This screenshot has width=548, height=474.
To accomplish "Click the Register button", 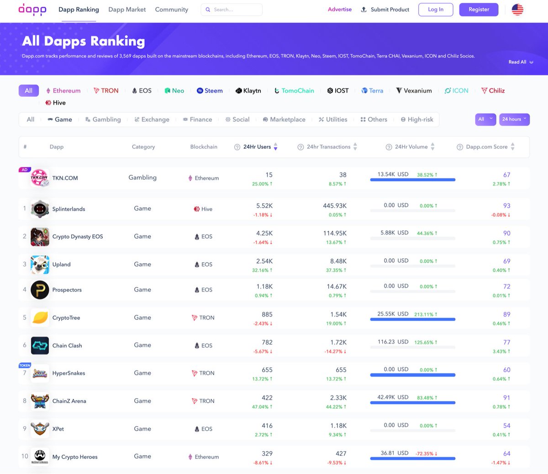I will click(479, 10).
